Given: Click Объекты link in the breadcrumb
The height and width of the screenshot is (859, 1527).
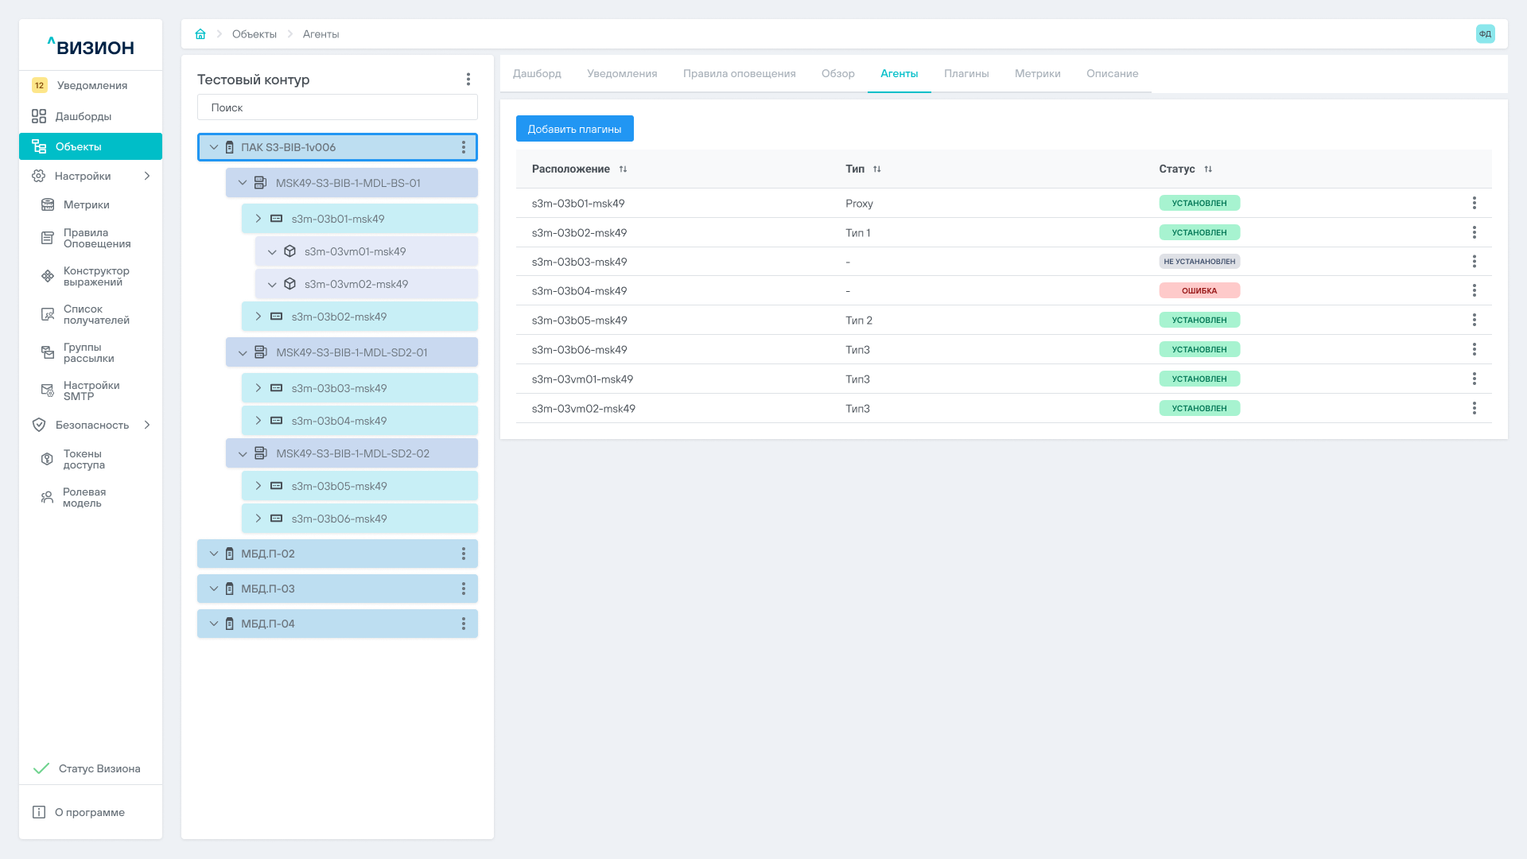Looking at the screenshot, I should [254, 34].
